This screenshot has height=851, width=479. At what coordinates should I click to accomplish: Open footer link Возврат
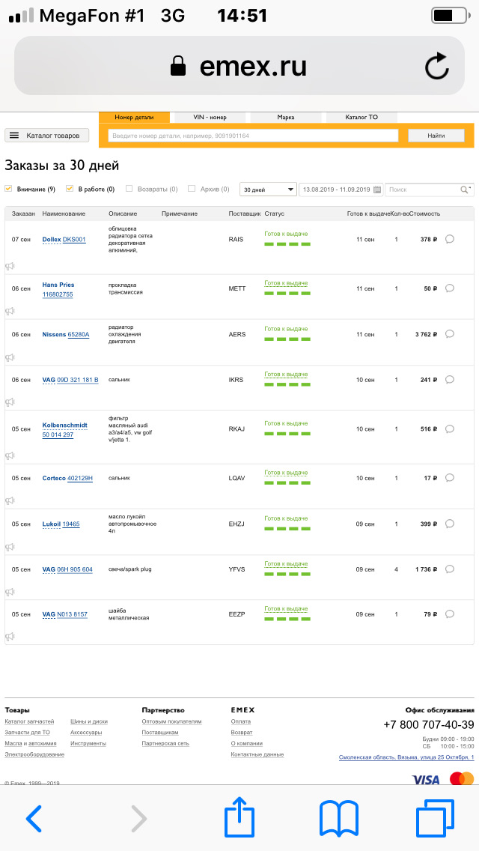[x=242, y=732]
